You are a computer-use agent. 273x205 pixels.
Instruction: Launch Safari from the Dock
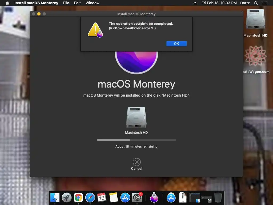click(x=90, y=198)
